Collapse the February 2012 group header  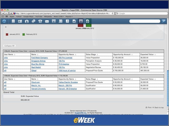(4, 76)
